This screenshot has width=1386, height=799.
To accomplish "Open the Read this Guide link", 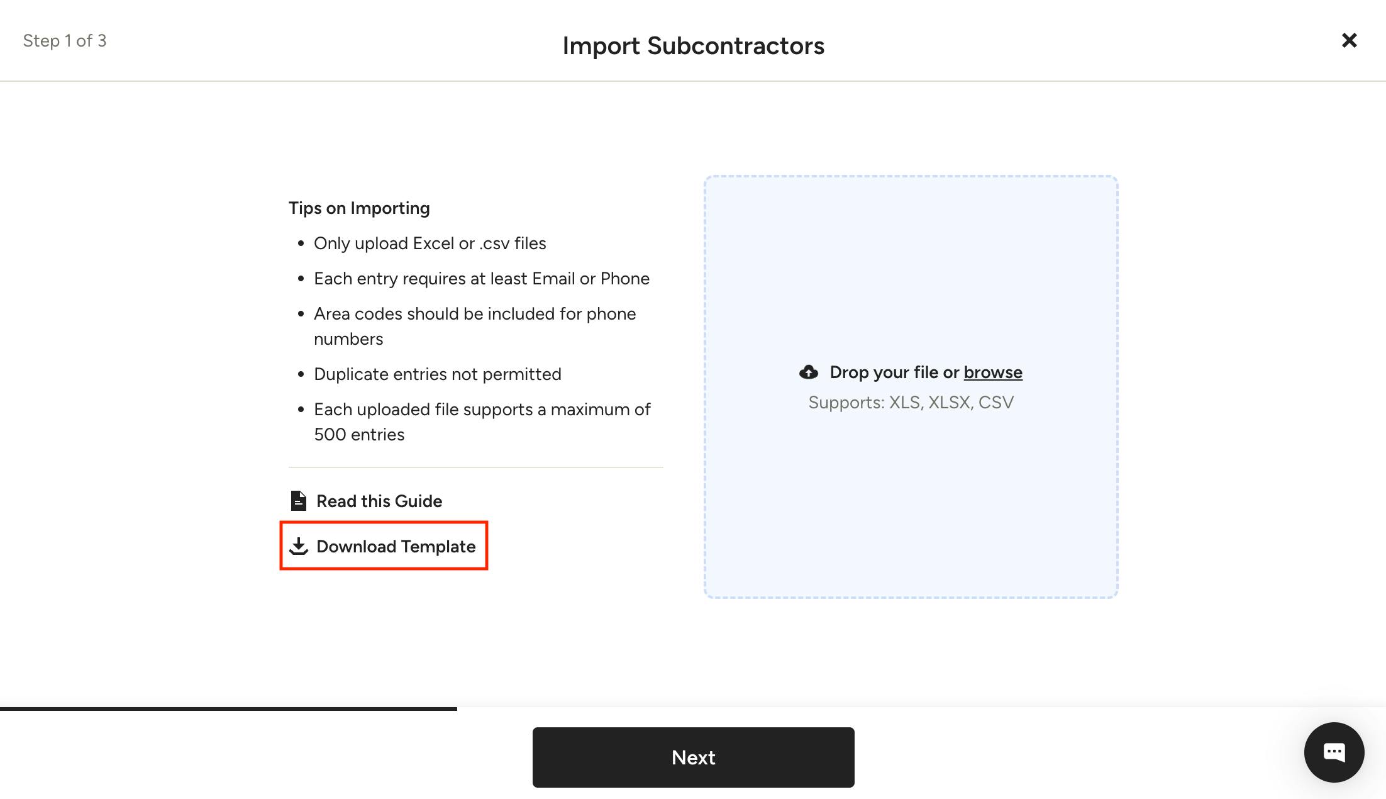I will [x=379, y=501].
